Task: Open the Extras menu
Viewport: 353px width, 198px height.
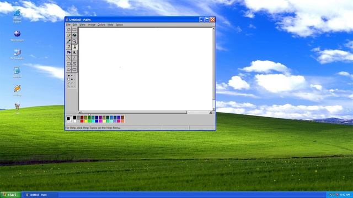Action: (x=119, y=25)
